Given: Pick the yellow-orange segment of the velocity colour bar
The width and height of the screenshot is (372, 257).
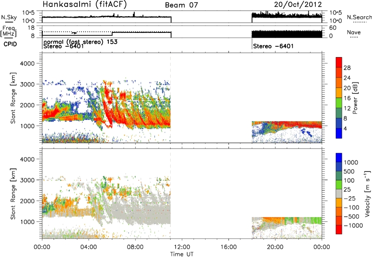Looking at the screenshot, I should [x=339, y=203].
